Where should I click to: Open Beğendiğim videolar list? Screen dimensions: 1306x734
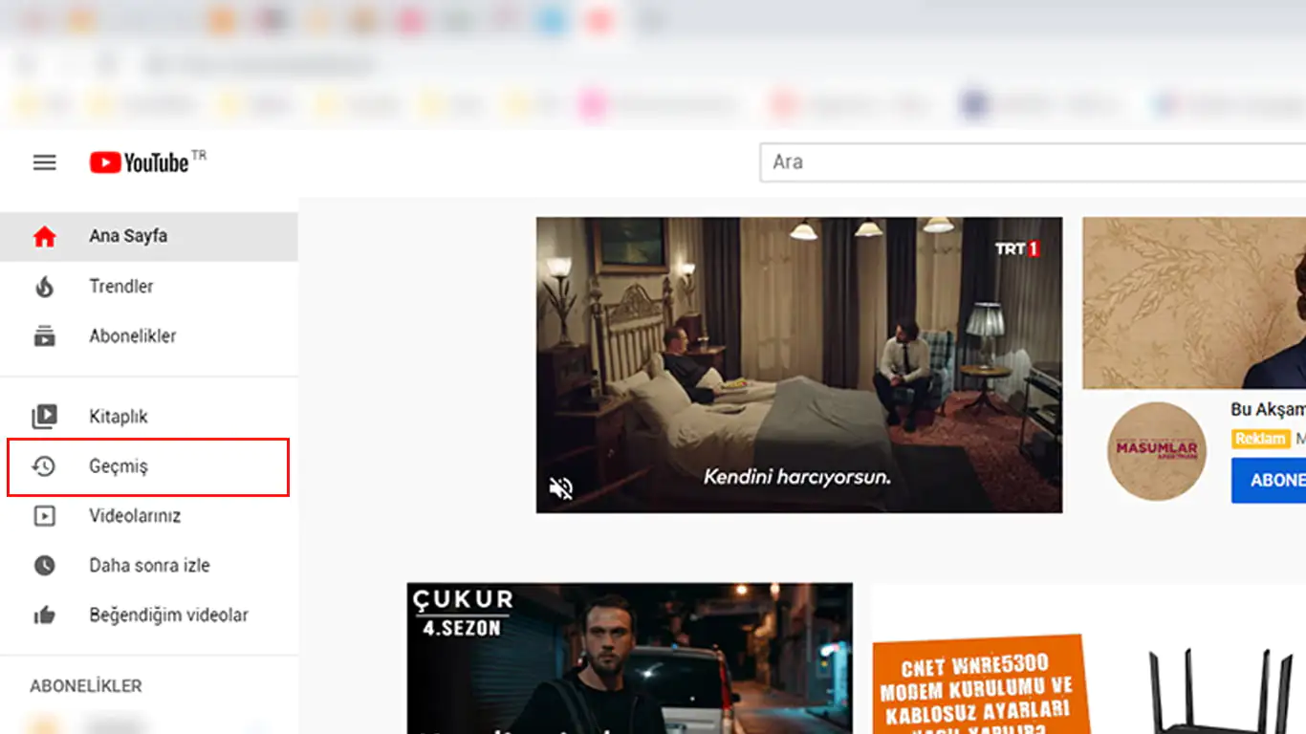pos(168,615)
